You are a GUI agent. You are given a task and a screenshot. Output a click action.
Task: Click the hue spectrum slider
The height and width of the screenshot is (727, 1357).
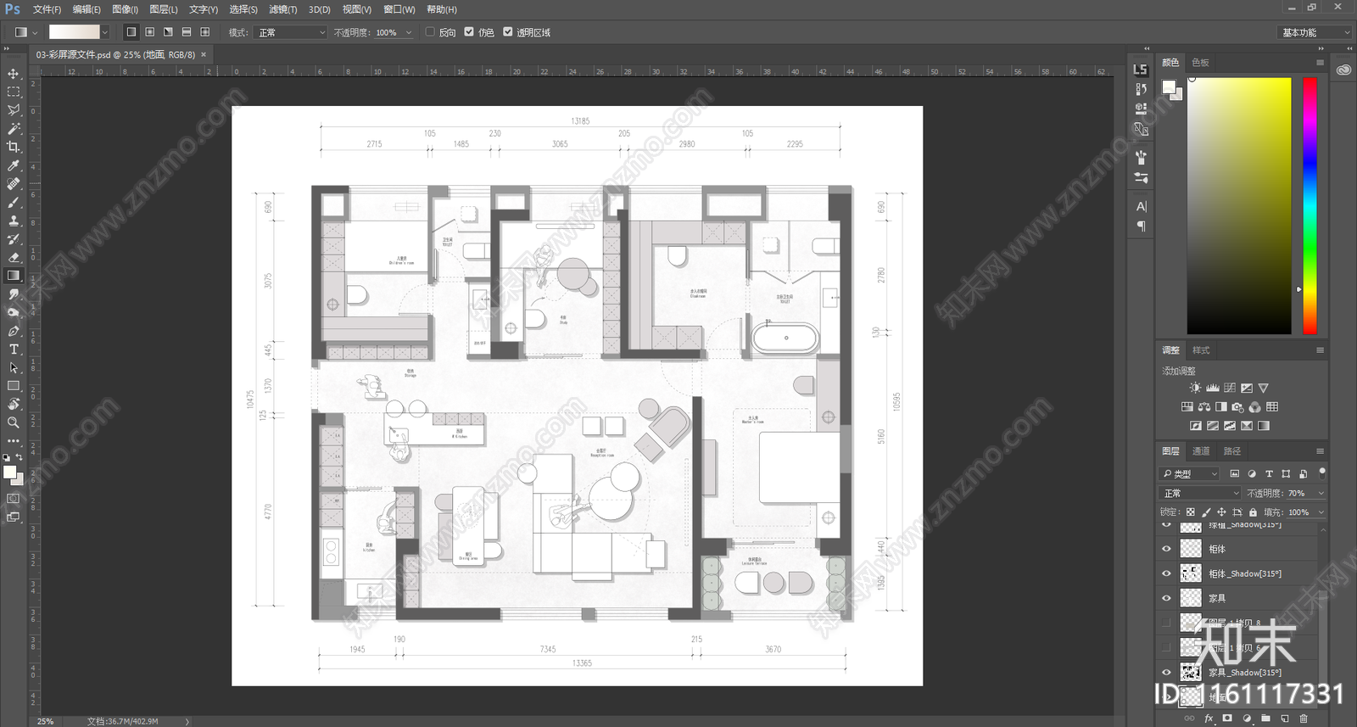coord(1310,205)
